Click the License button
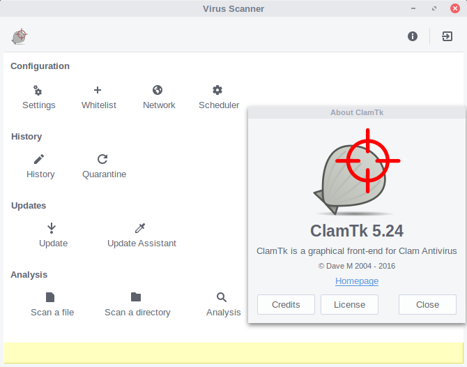 pyautogui.click(x=349, y=304)
